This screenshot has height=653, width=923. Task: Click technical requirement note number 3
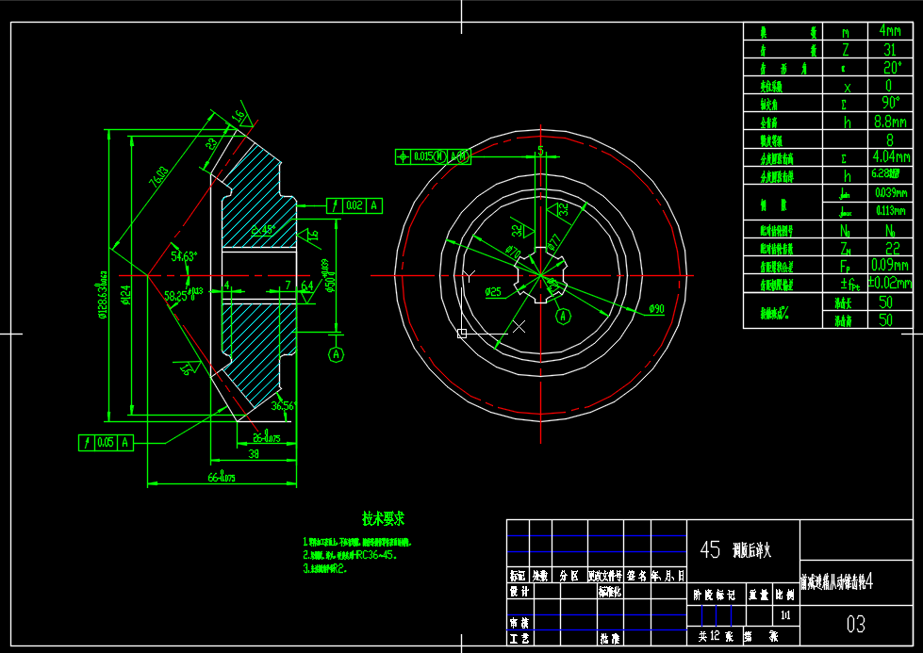[x=325, y=569]
